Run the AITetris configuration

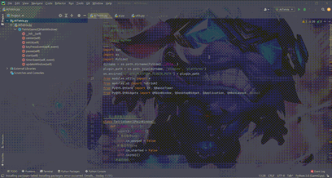pos(299,10)
